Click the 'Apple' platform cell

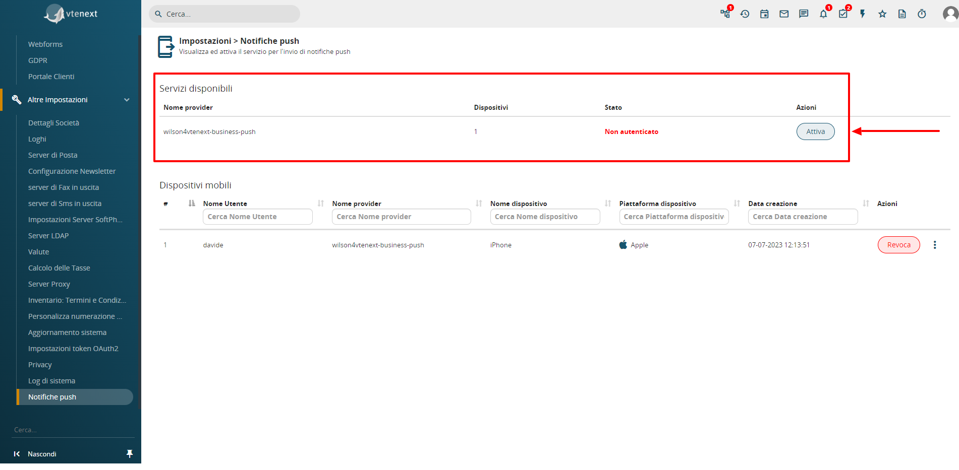click(x=634, y=245)
